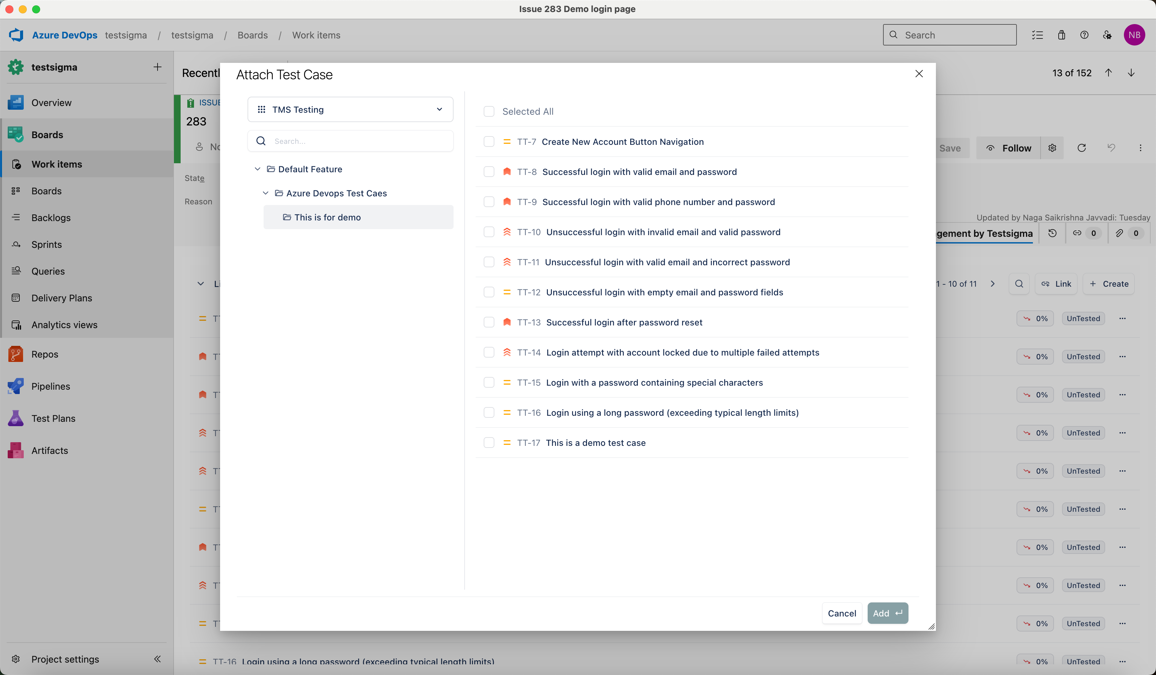Click the Cancel button
The image size is (1156, 675).
click(841, 613)
